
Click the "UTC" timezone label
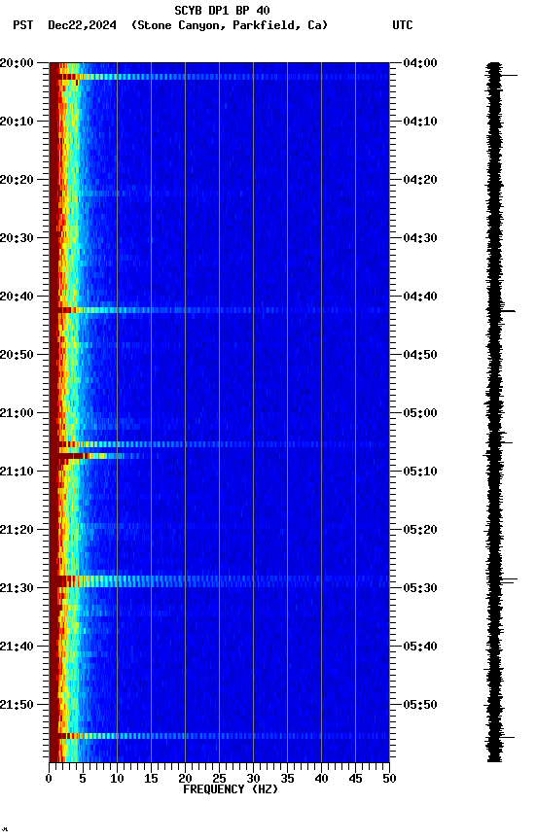[403, 25]
